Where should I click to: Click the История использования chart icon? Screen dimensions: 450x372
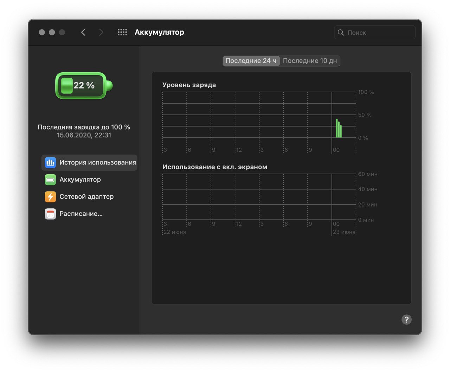click(50, 162)
